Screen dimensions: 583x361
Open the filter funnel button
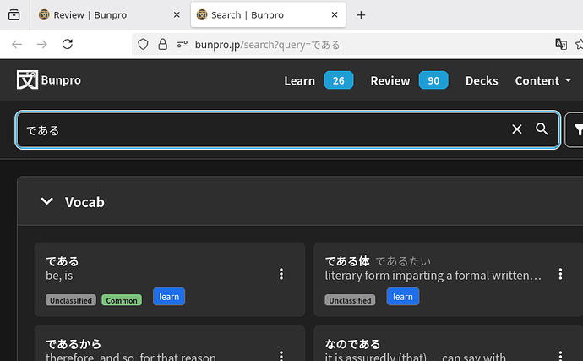(576, 129)
